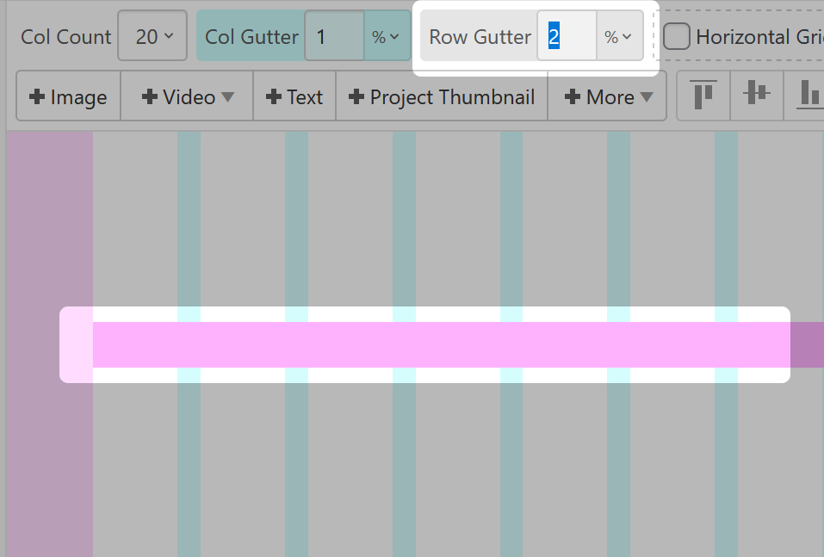Click the align bottom icon
824x557 pixels.
click(x=809, y=96)
